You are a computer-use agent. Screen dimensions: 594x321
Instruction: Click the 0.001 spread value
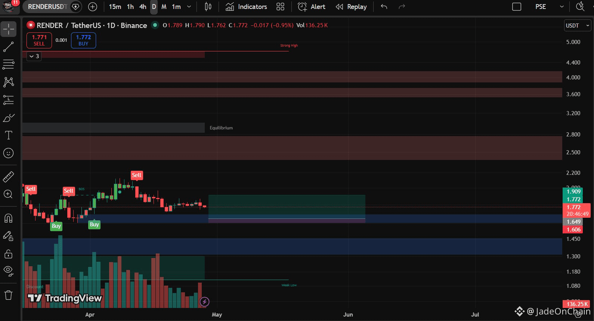(61, 40)
